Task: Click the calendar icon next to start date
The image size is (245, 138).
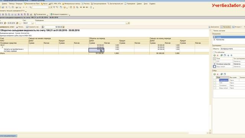Action: [5, 23]
